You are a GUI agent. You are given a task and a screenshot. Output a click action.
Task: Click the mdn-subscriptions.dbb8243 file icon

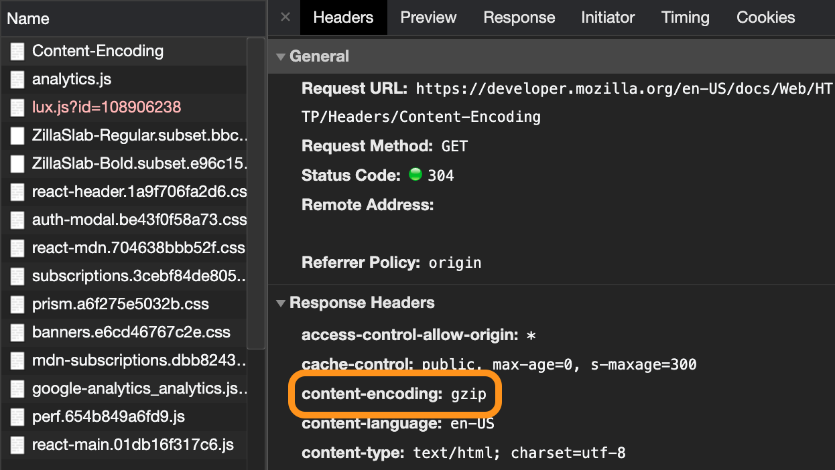click(17, 360)
